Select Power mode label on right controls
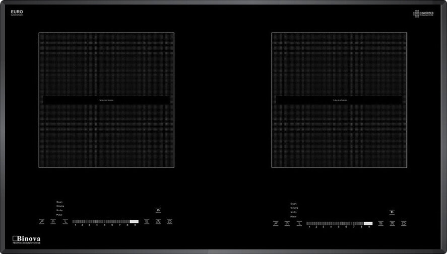447x254 pixels. coord(293,217)
